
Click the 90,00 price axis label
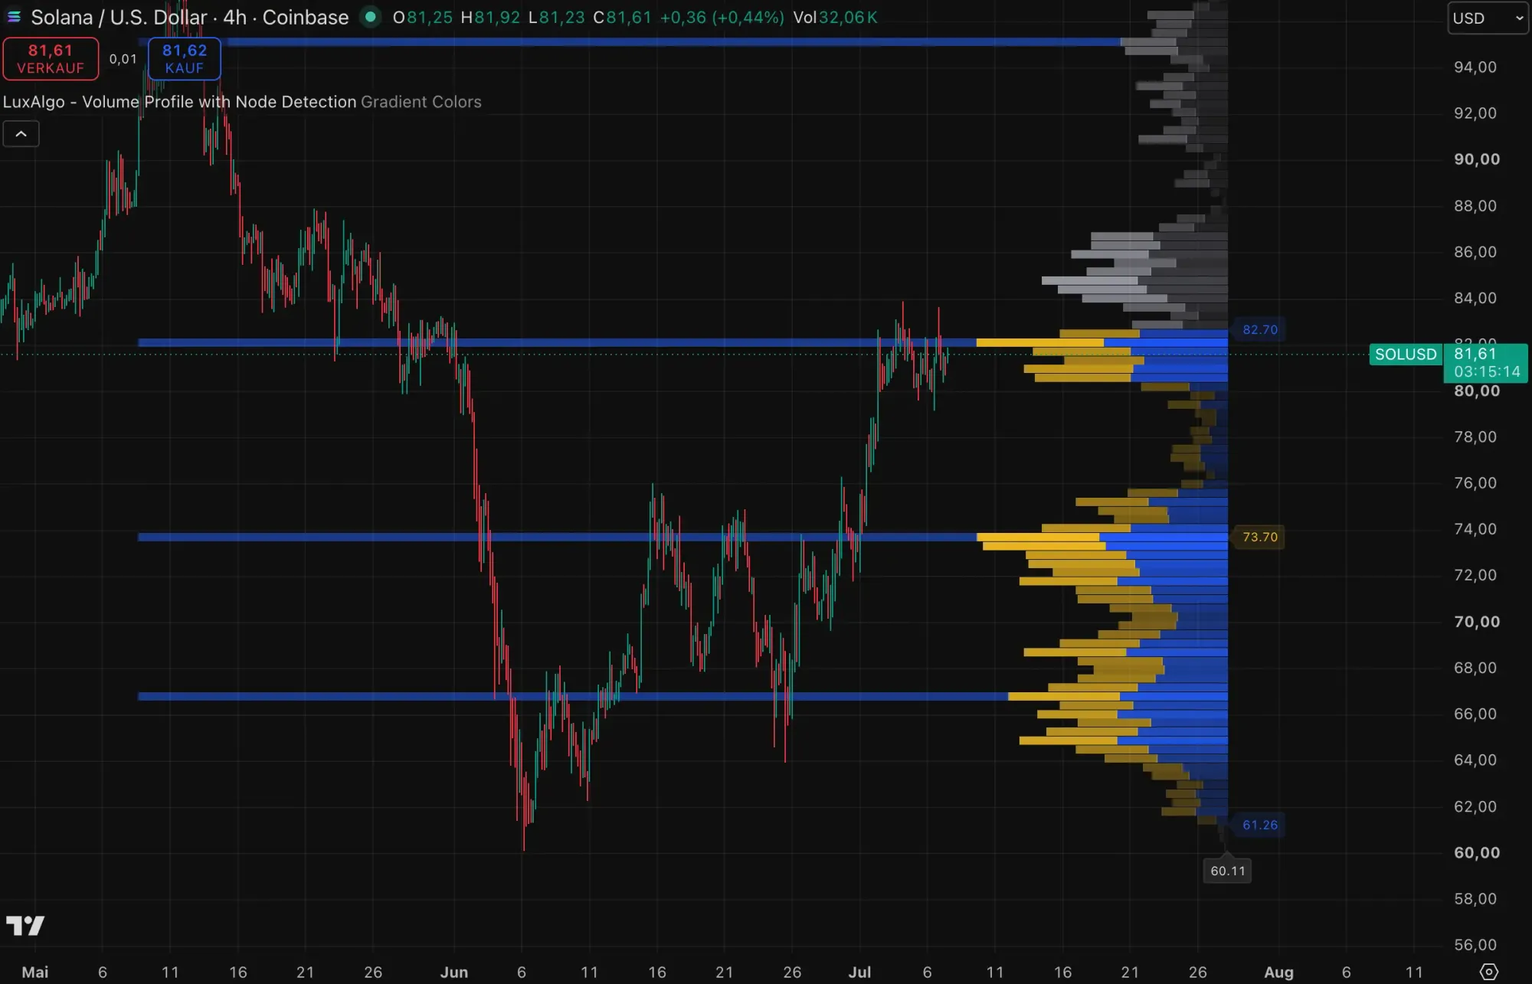tap(1476, 159)
